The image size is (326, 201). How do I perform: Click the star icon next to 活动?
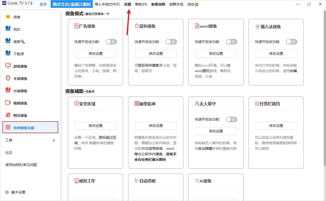[x=197, y=5]
